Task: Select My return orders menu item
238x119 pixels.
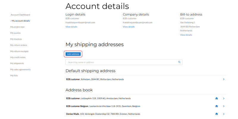Action: [x=18, y=45]
